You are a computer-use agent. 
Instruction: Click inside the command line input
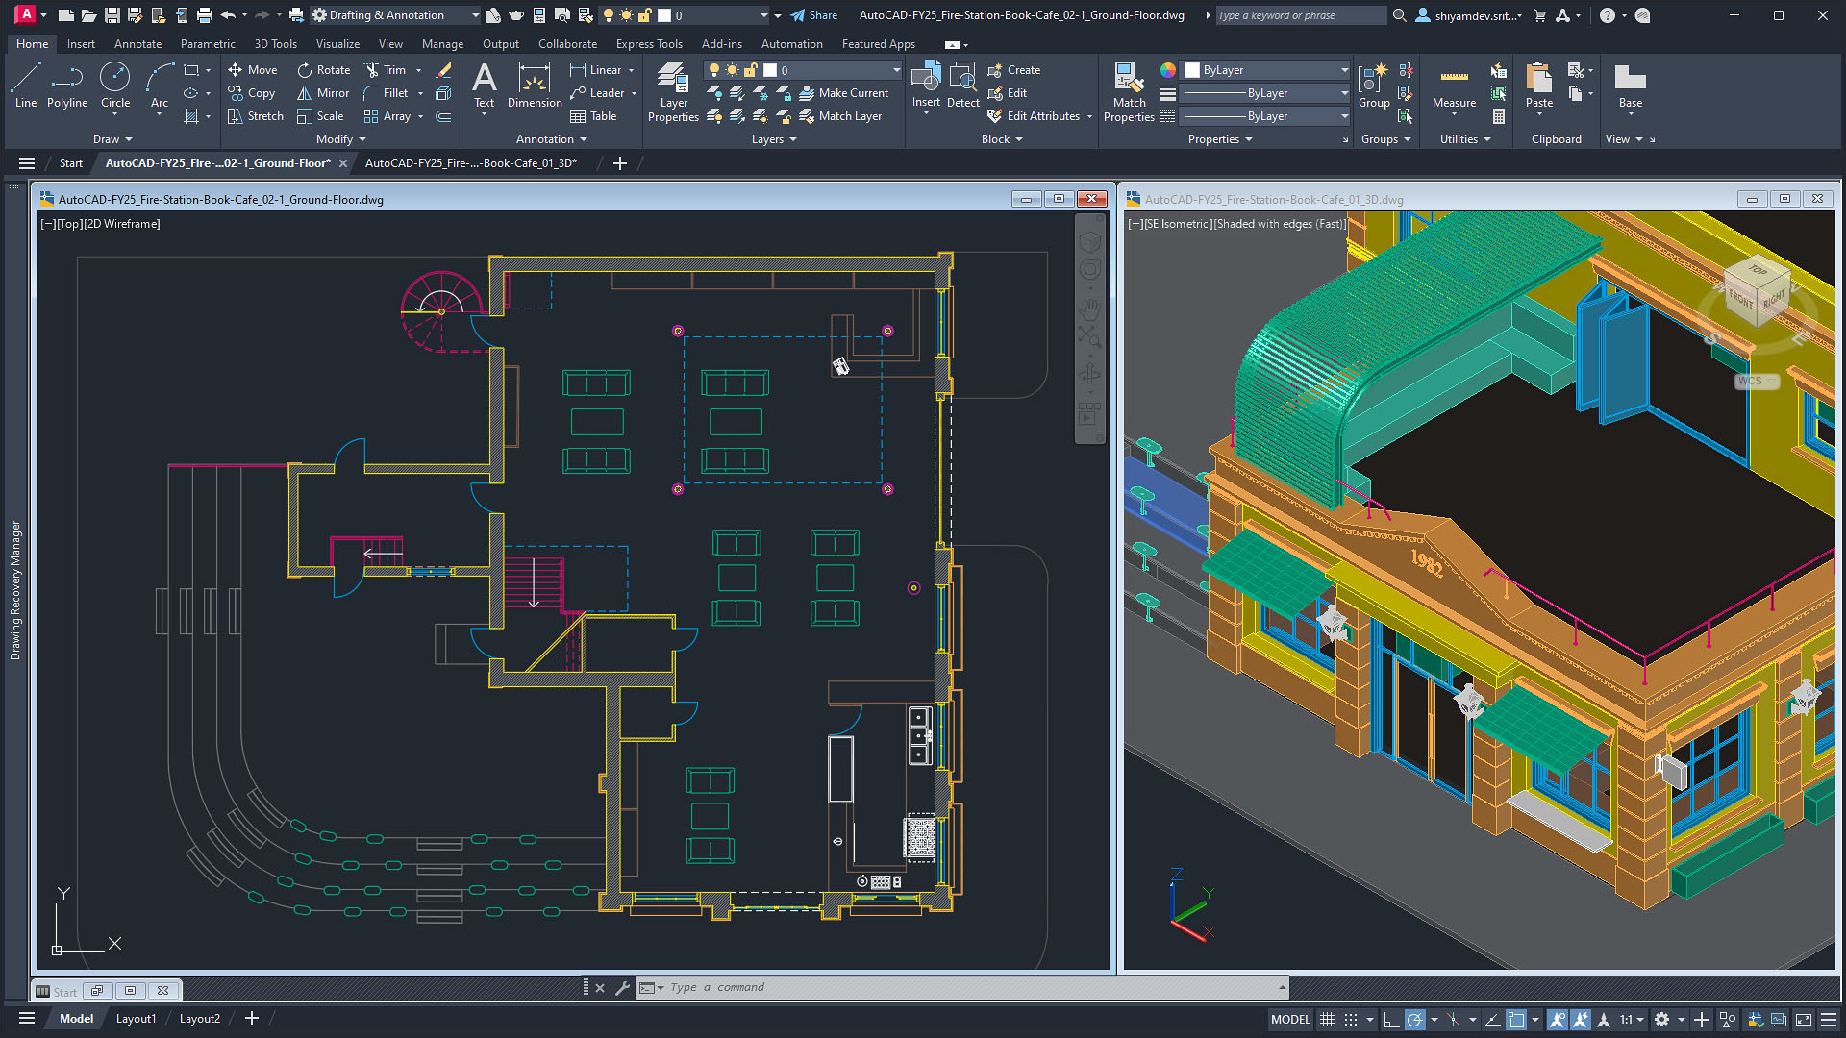pyautogui.click(x=865, y=987)
